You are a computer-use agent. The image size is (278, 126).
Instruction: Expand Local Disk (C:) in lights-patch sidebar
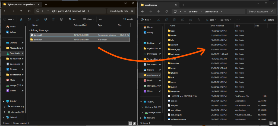point(5,107)
